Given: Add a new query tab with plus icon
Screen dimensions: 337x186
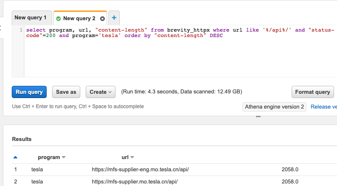Looking at the screenshot, I should (x=114, y=18).
